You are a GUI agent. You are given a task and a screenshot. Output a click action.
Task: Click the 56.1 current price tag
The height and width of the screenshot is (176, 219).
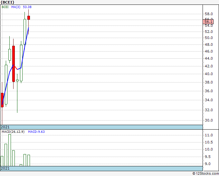point(208,22)
